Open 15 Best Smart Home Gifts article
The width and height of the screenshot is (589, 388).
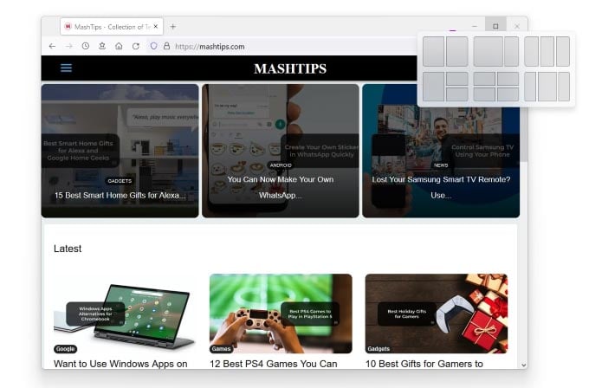coord(120,196)
